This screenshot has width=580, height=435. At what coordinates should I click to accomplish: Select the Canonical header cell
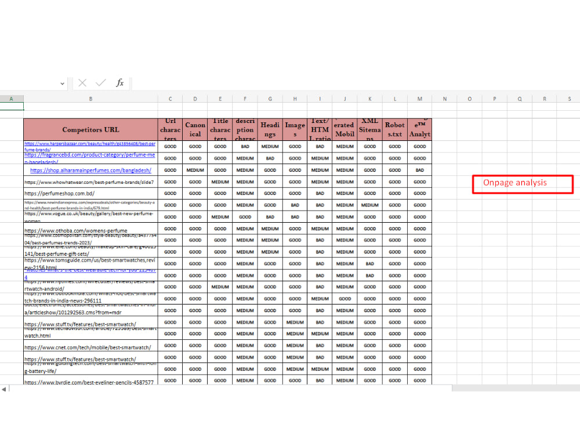click(x=195, y=129)
